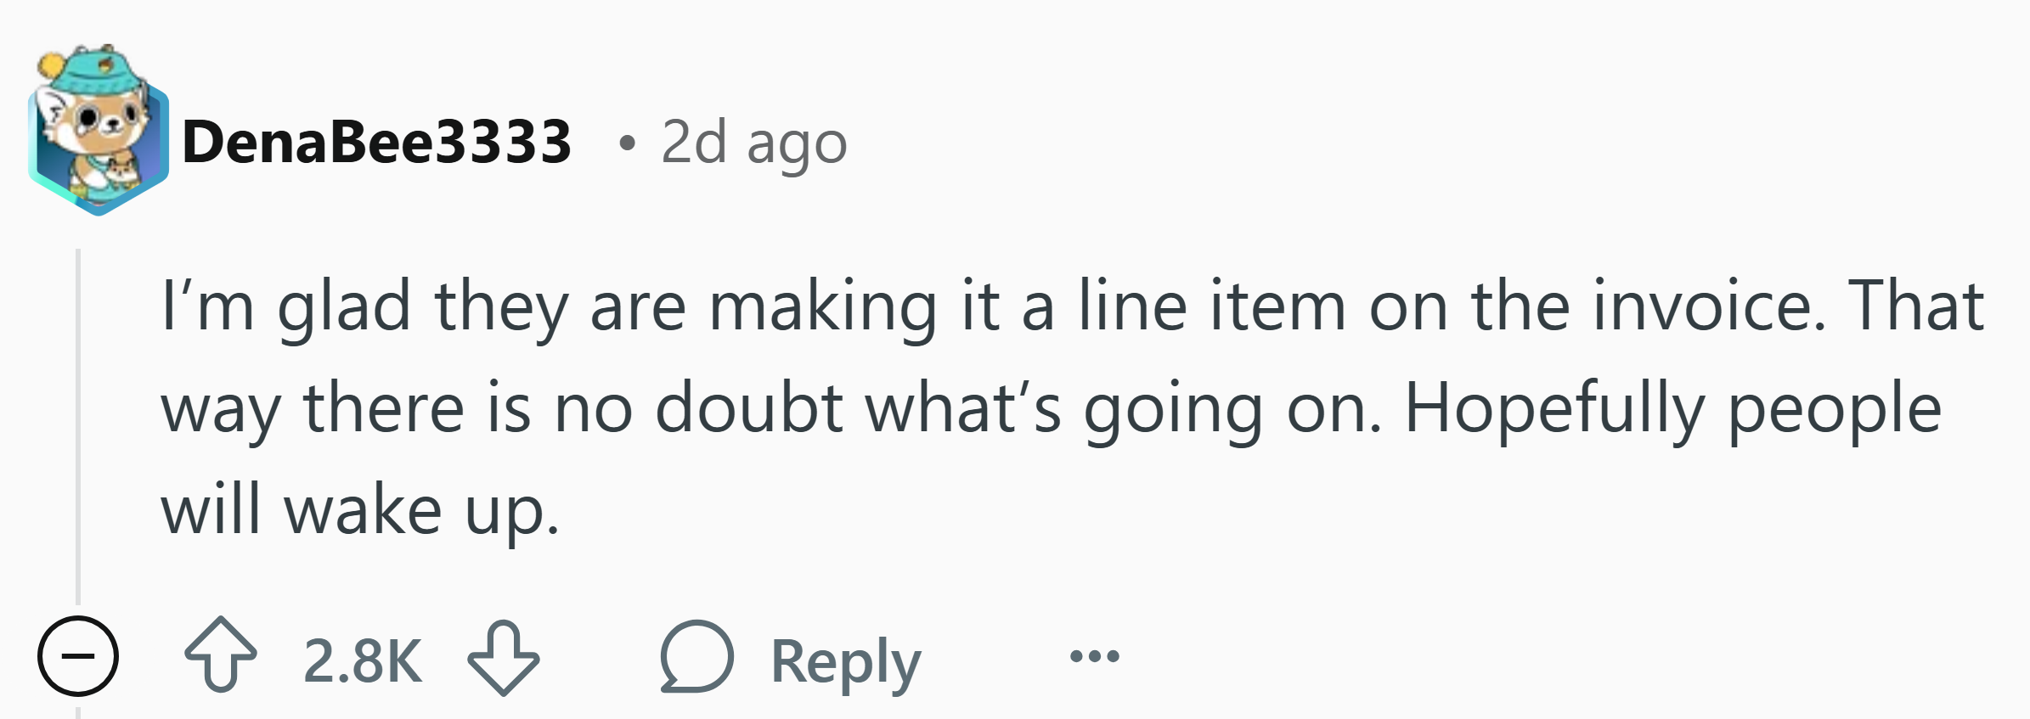Click the word 'people' in the comment
Image resolution: width=2030 pixels, height=719 pixels.
(1835, 411)
